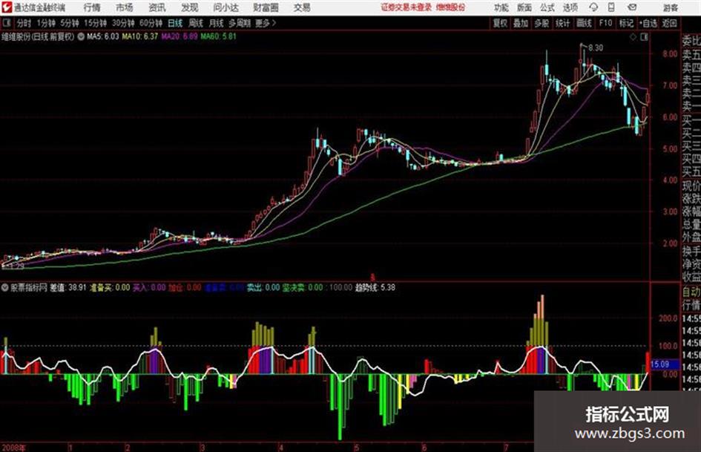Screen dimensions: 701x452
Task: Click the 2008年 time axis label
Action: [14, 447]
